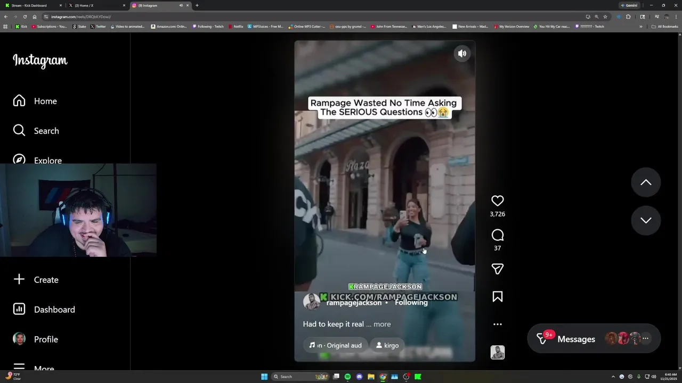The image size is (682, 383).
Task: Open the apps grid in bookmarks bar
Action: pos(5,26)
